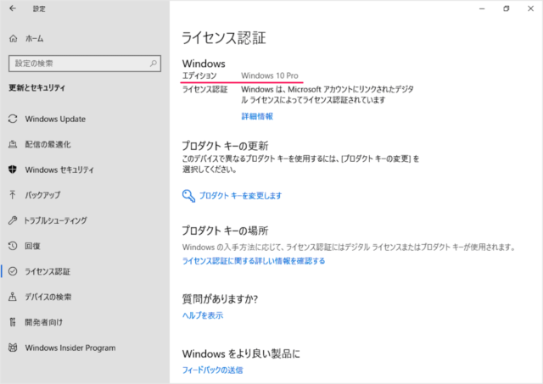Click the back arrow in title bar

tap(13, 8)
